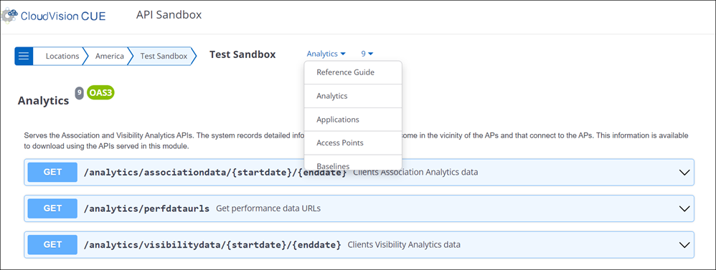Select Applications from the module menu
Viewport: 716px width, 270px height.
point(353,120)
